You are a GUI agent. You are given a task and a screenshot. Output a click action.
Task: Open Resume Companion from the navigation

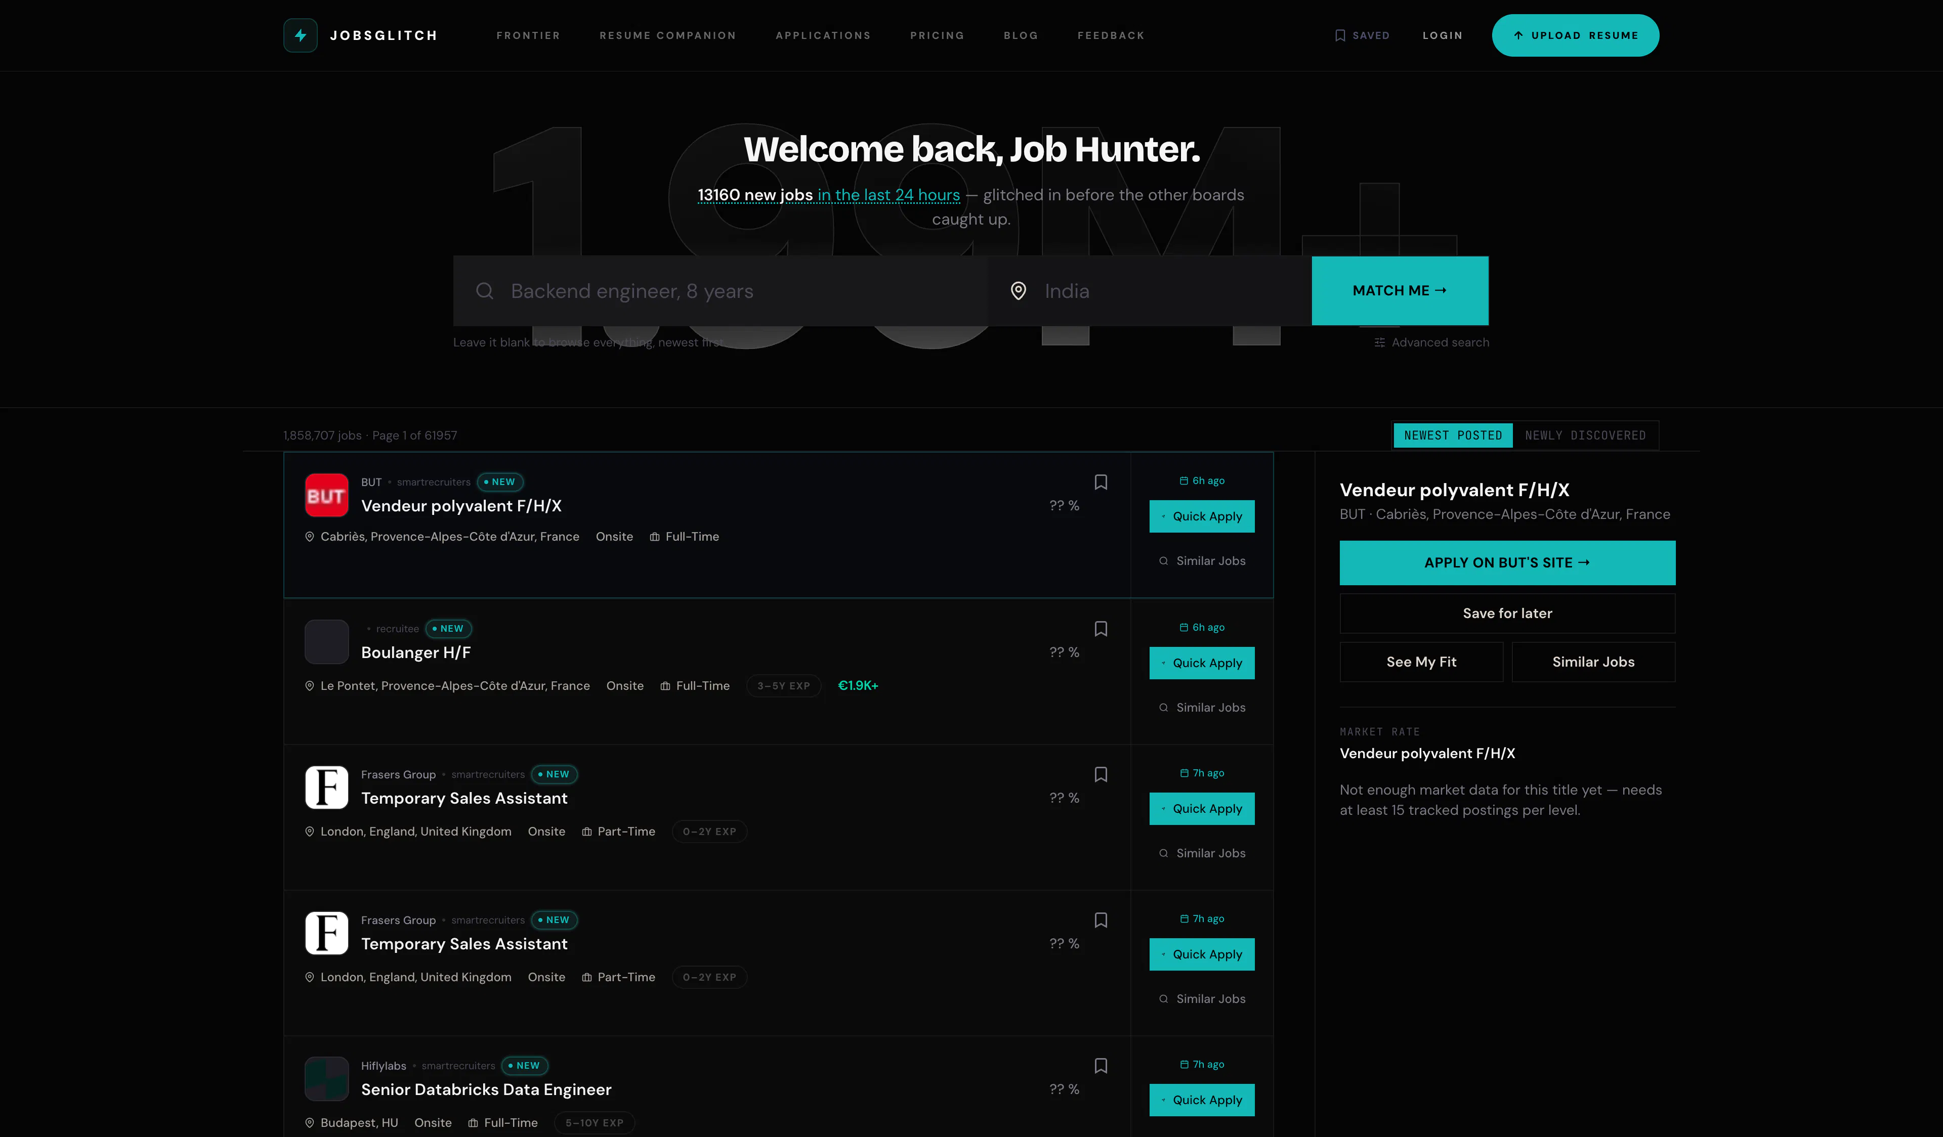[668, 35]
